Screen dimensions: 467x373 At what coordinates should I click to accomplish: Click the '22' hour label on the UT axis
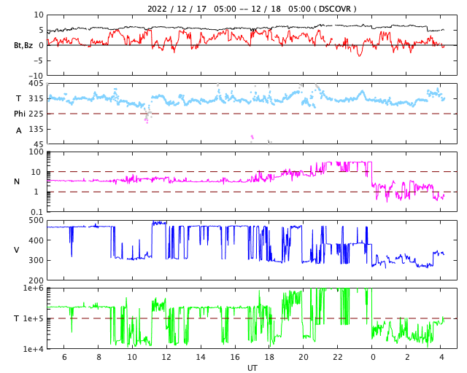coord(338,357)
